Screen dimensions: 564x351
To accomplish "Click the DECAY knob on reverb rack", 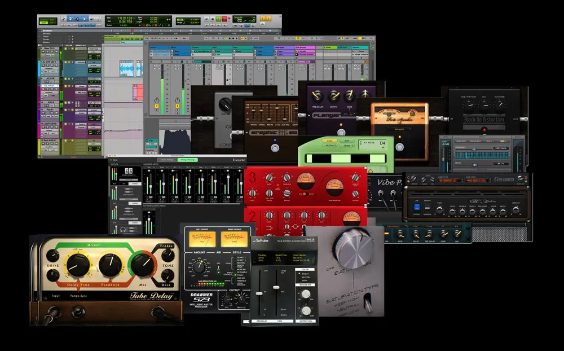I will (416, 235).
